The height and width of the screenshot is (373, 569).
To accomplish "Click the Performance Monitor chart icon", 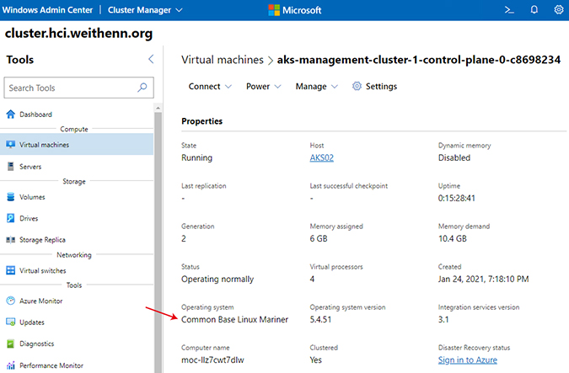I will pos(10,365).
